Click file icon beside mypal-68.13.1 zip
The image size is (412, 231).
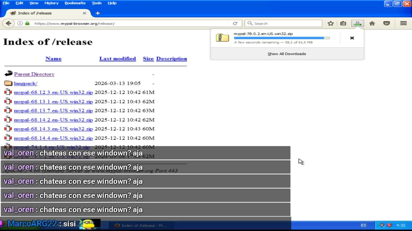click(8, 101)
